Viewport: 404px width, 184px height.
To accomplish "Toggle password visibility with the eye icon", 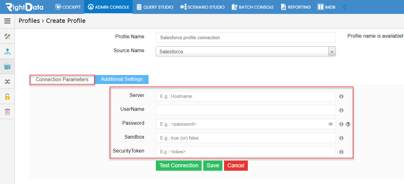I will click(x=330, y=124).
